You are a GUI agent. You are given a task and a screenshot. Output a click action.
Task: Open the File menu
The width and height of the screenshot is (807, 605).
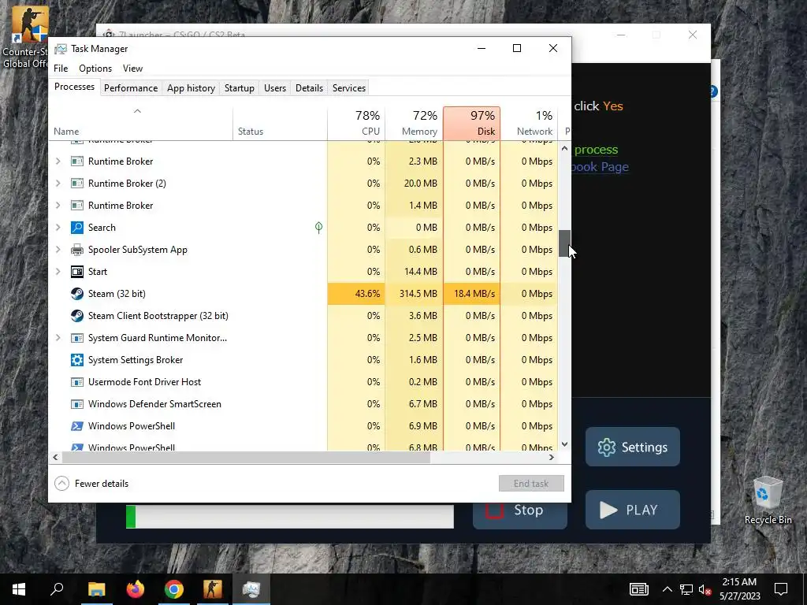(61, 69)
